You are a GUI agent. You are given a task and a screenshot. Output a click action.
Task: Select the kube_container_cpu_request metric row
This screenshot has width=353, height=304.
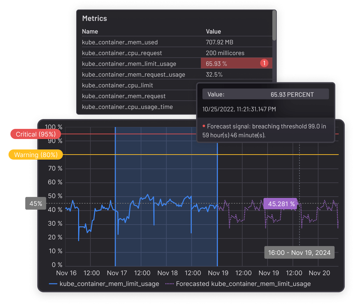(x=122, y=53)
